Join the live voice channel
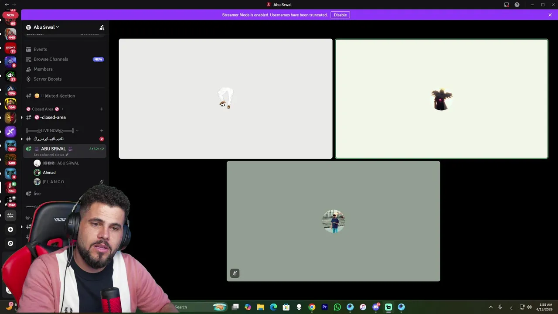The width and height of the screenshot is (558, 314). (x=65, y=194)
